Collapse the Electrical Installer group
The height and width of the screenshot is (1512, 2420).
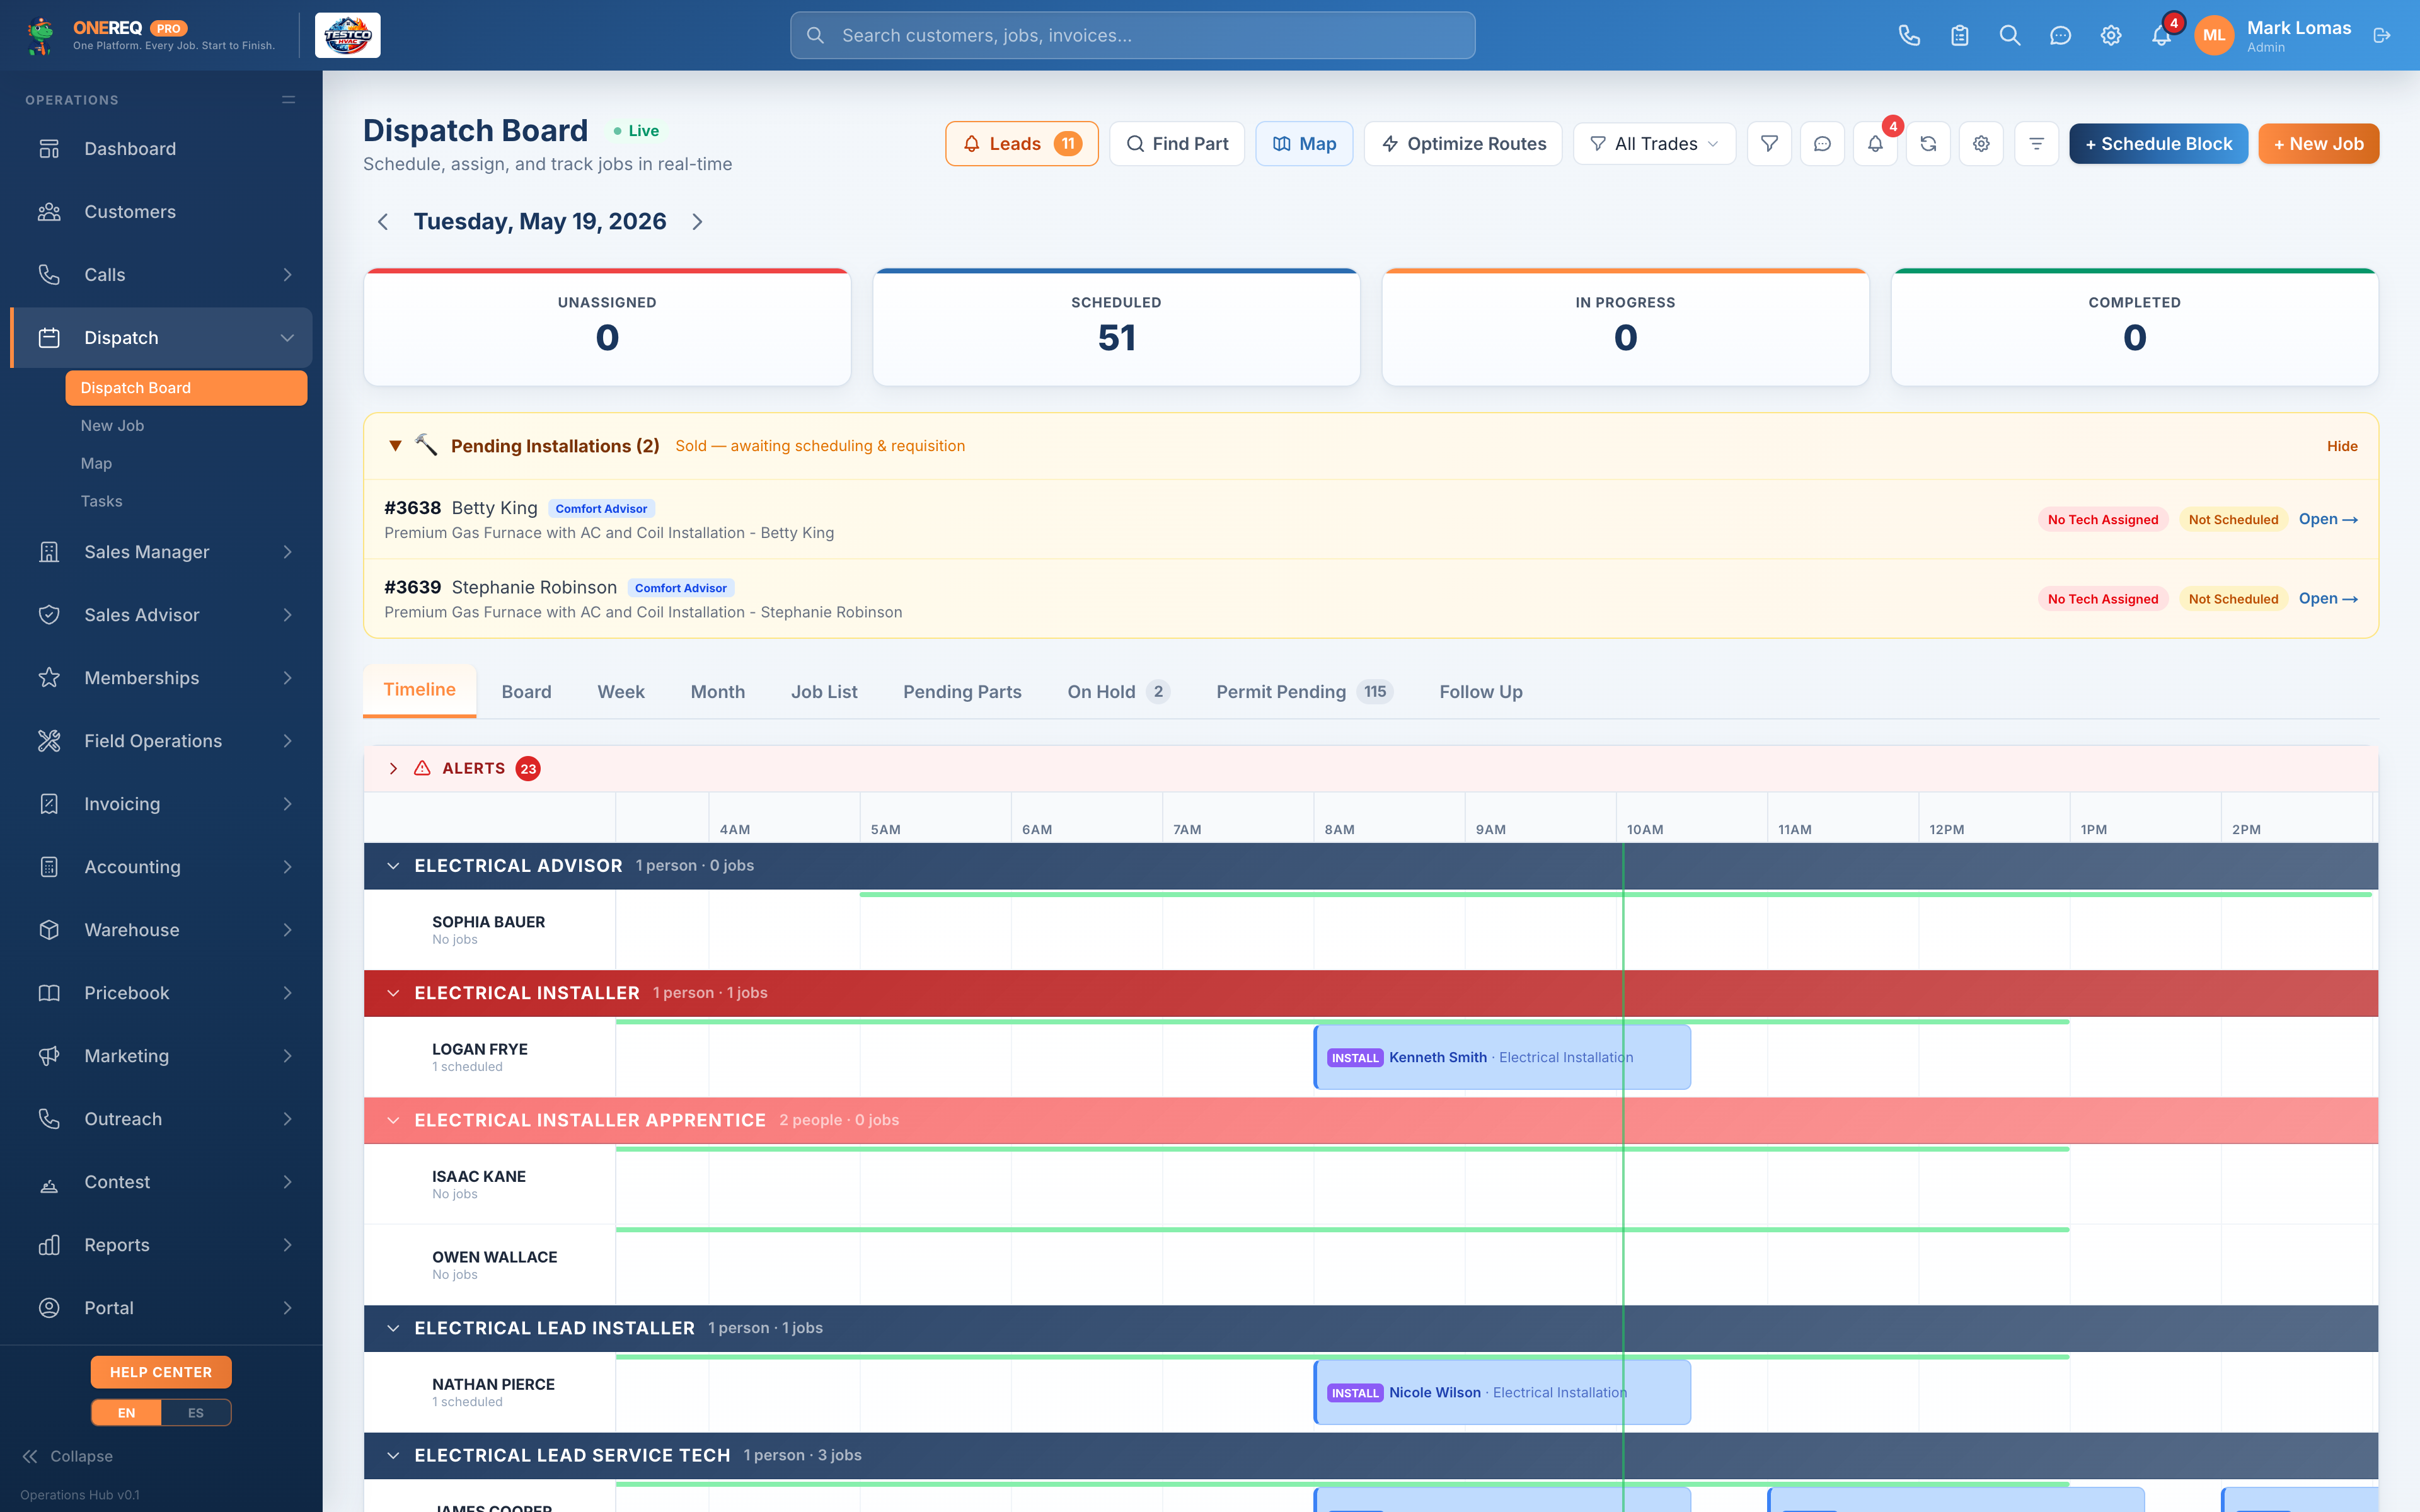coord(394,993)
